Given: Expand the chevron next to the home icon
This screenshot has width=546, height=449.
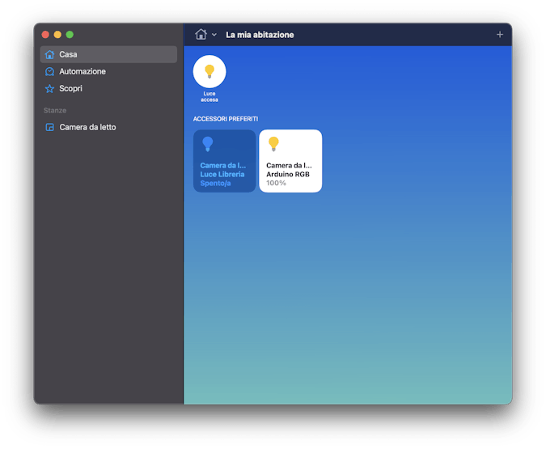Looking at the screenshot, I should (x=214, y=36).
